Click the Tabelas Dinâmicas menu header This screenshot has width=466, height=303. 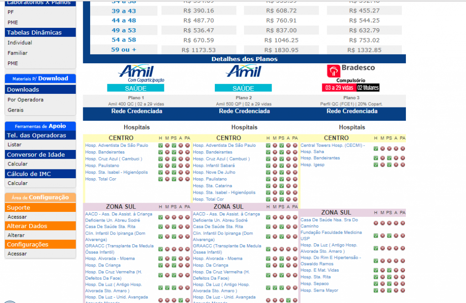41,32
